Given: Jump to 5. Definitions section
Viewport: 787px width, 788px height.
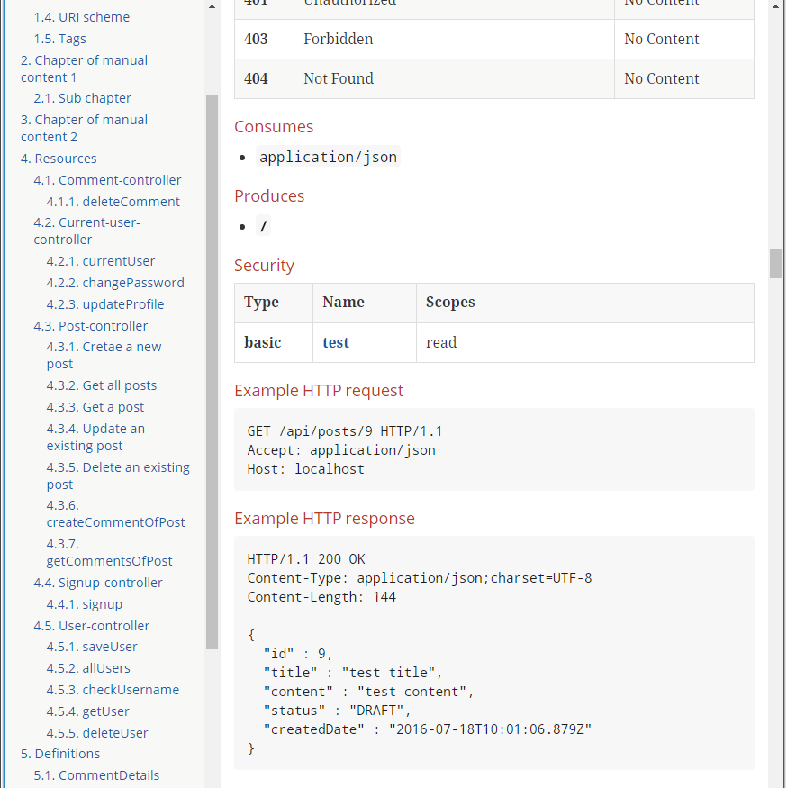Looking at the screenshot, I should 60,754.
